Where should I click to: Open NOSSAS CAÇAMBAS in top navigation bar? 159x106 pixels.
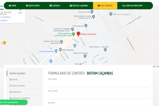coord(79,6)
